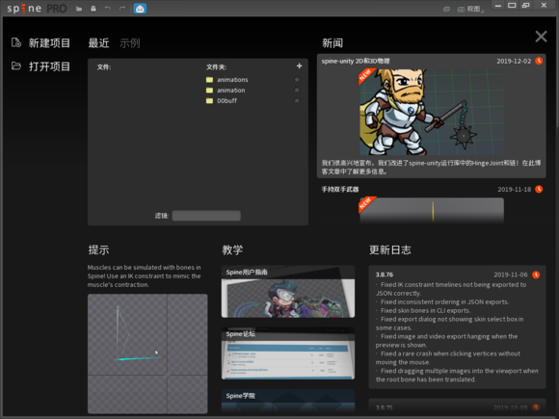Screen dimensions: 559x419
Task: Open Spine论坛 forum card
Action: pos(288,354)
